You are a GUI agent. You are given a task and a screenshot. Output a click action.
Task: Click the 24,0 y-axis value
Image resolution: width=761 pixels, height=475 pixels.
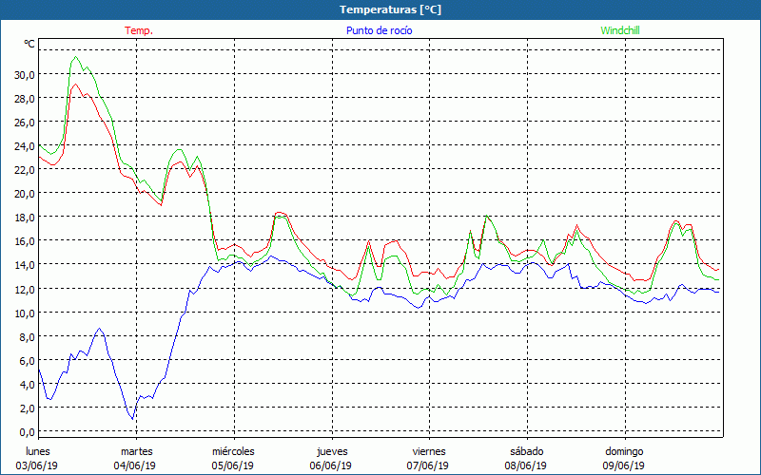click(25, 146)
